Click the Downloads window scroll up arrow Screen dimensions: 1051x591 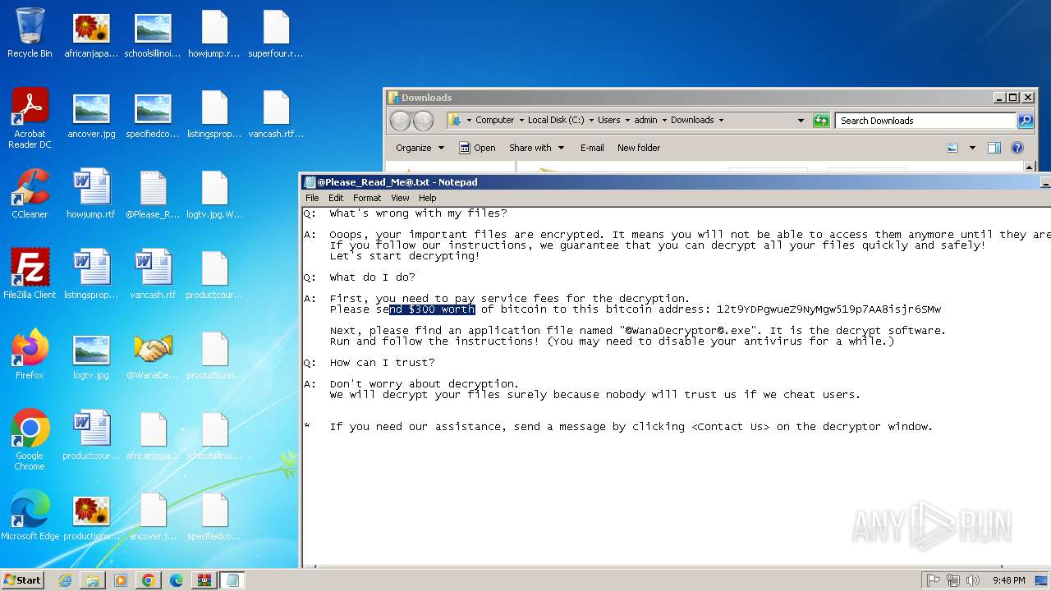click(1030, 166)
